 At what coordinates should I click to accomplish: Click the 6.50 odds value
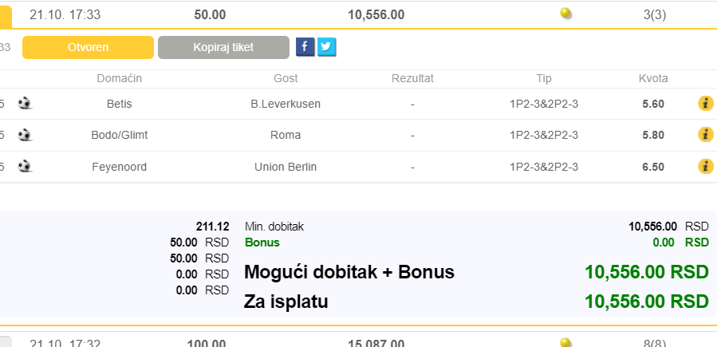tap(652, 167)
